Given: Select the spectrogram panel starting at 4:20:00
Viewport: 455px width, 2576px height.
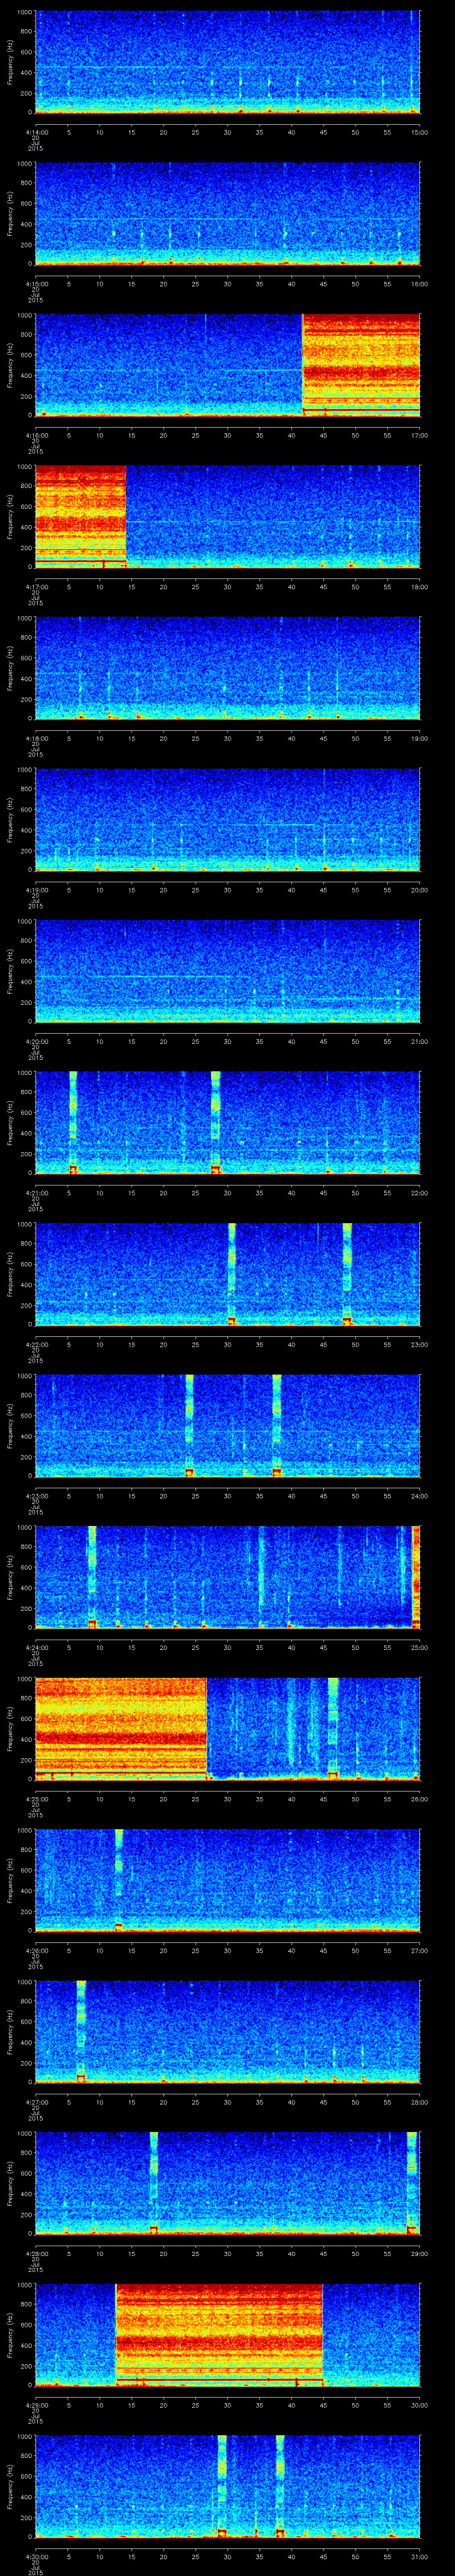Looking at the screenshot, I should click(x=227, y=971).
